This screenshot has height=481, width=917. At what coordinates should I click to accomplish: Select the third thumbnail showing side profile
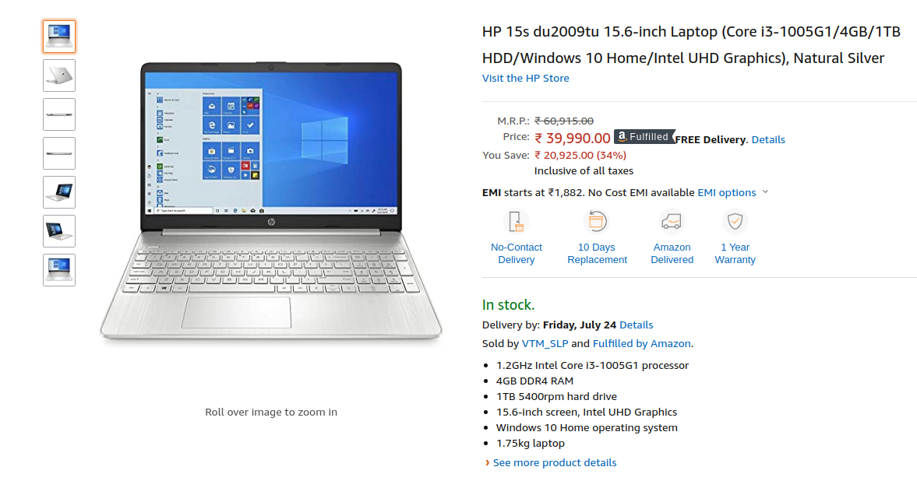pyautogui.click(x=59, y=114)
